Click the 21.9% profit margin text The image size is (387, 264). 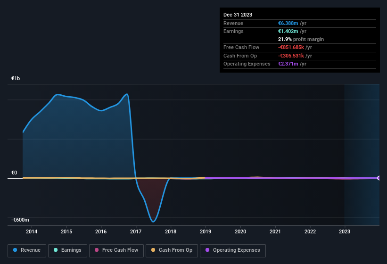[301, 39]
